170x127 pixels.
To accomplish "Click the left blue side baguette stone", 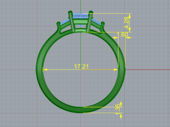I will [65, 22].
